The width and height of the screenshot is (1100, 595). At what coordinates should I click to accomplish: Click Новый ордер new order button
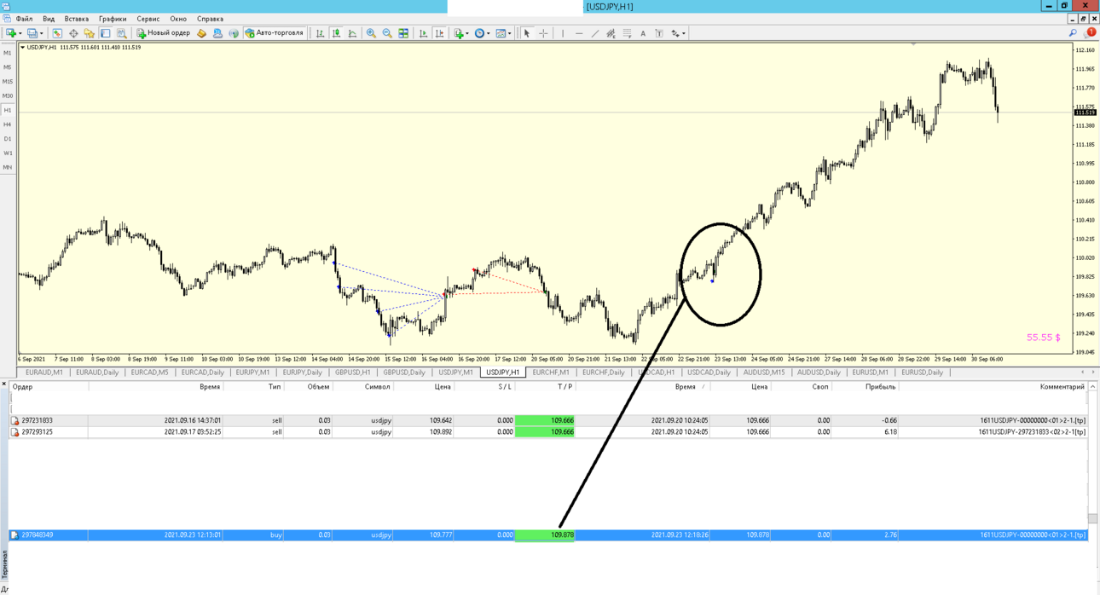pos(163,33)
